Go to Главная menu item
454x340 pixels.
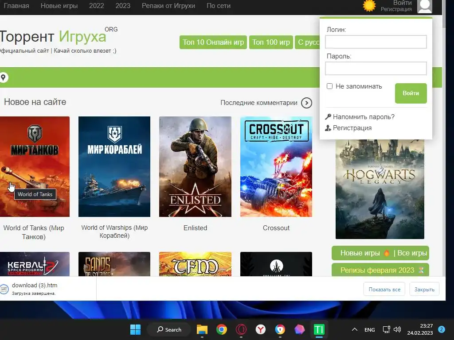pyautogui.click(x=16, y=6)
